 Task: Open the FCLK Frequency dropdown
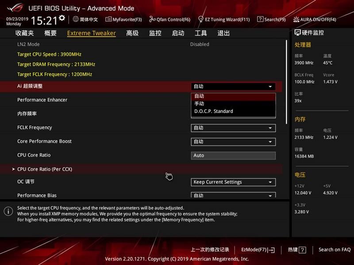[233, 128]
